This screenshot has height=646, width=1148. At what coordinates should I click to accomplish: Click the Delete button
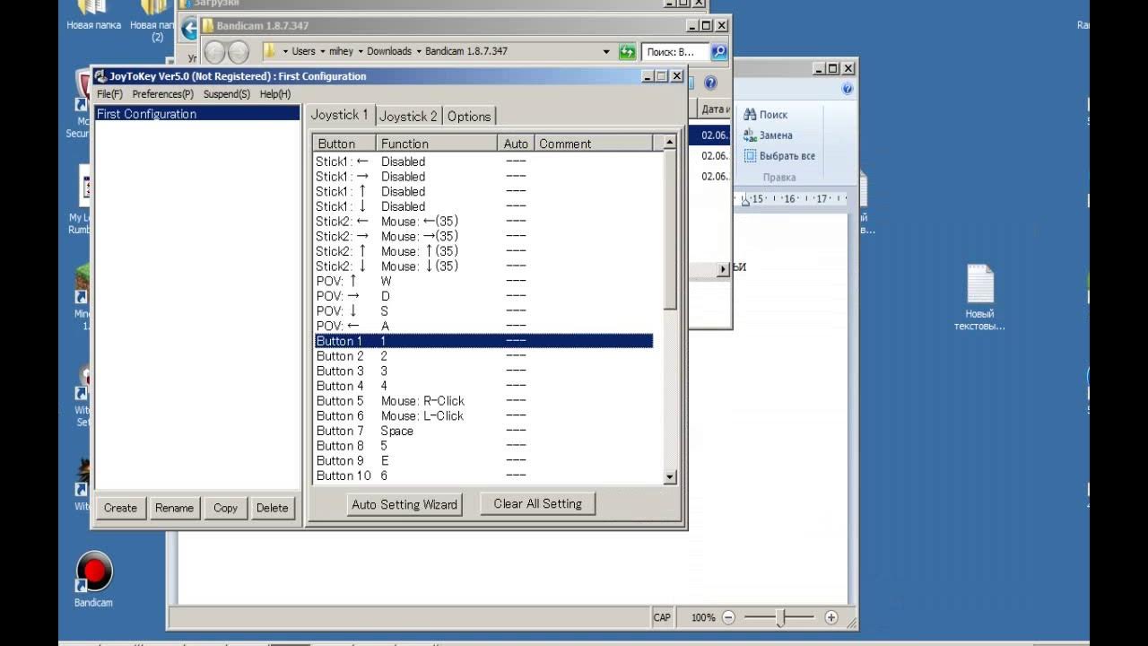[x=273, y=508]
